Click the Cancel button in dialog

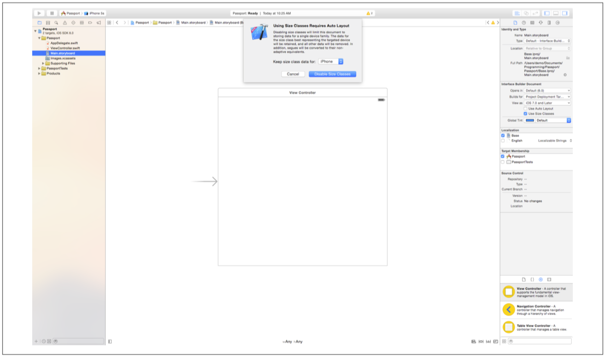pos(293,74)
